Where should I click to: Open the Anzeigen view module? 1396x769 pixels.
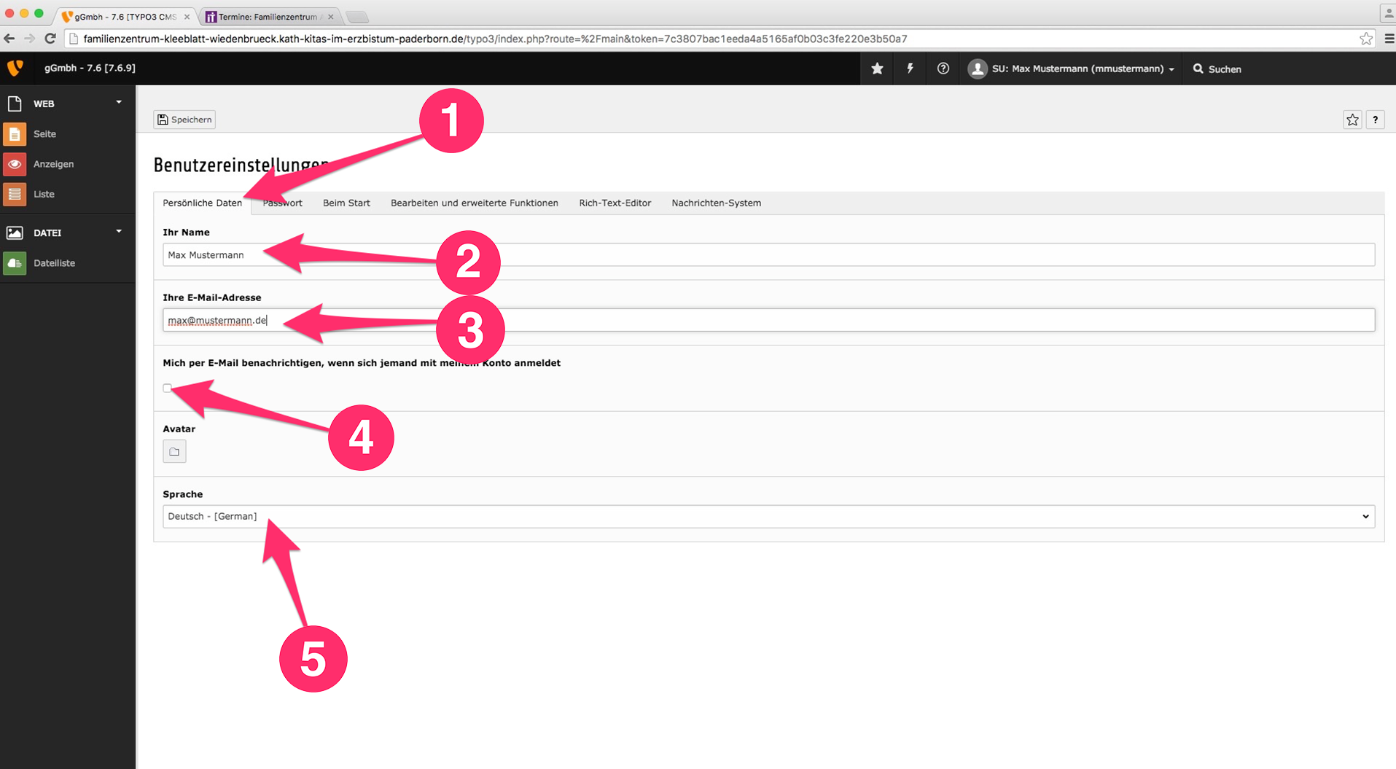[52, 164]
